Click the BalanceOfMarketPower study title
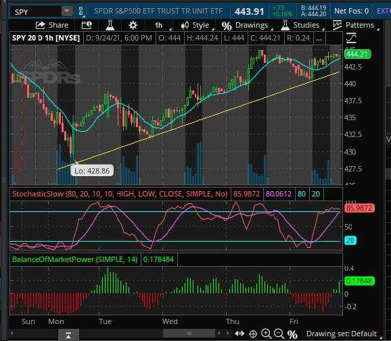Screen dimensions: 391x341 click(x=75, y=259)
